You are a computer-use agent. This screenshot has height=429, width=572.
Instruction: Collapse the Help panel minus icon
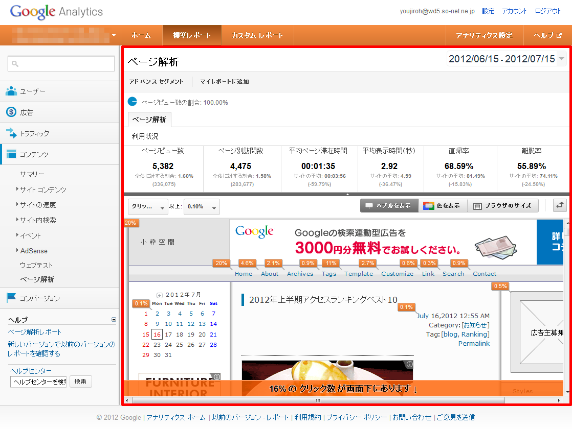pyautogui.click(x=114, y=319)
